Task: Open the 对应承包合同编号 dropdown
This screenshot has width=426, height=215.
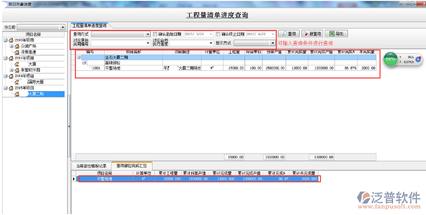Action: click(x=148, y=43)
